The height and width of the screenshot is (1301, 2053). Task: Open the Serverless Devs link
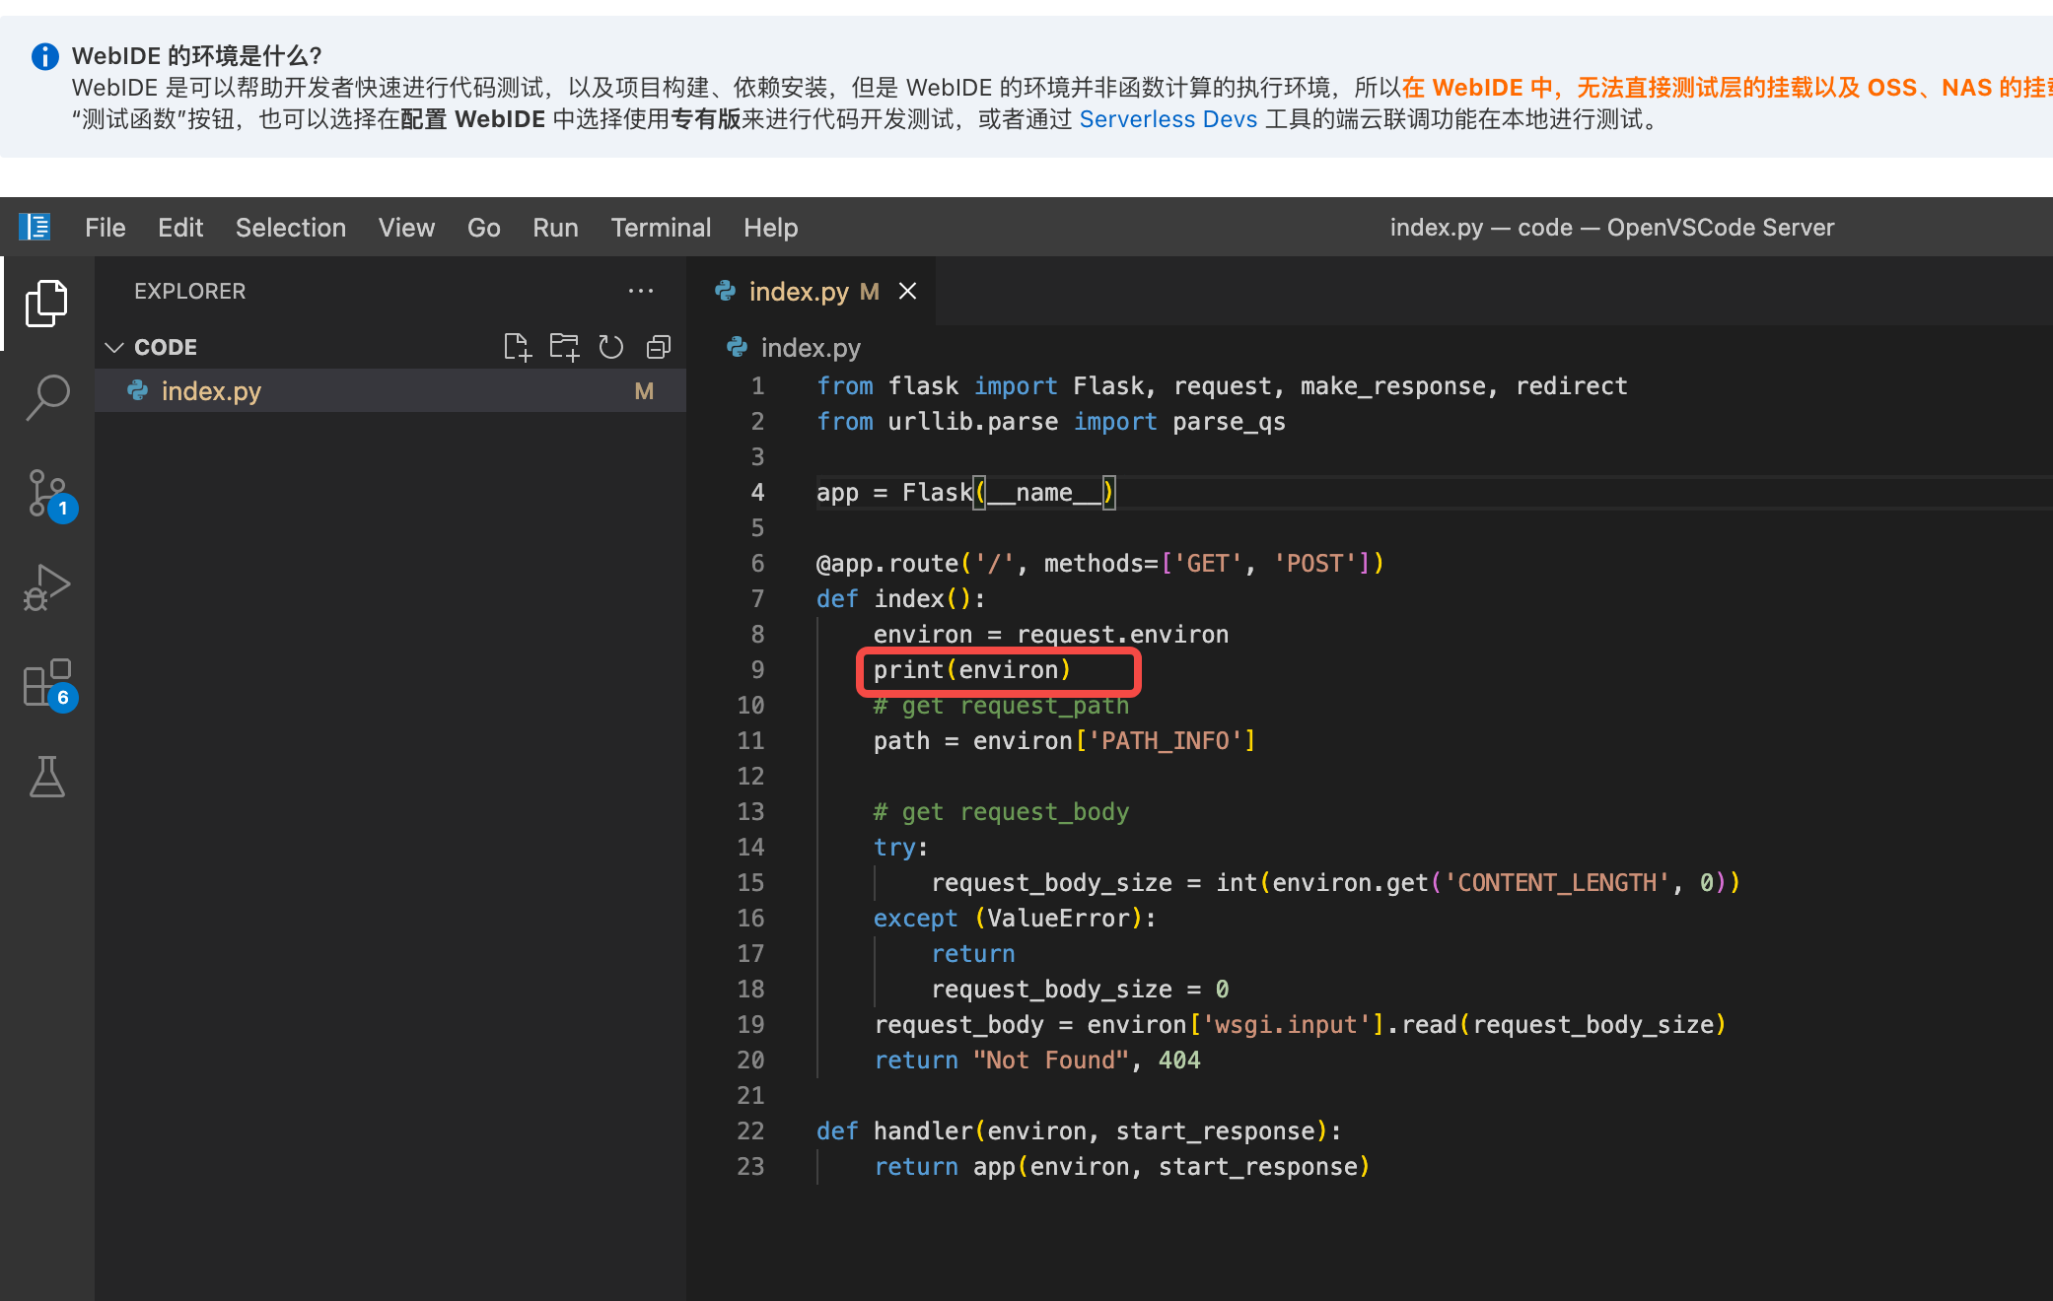(x=1168, y=119)
